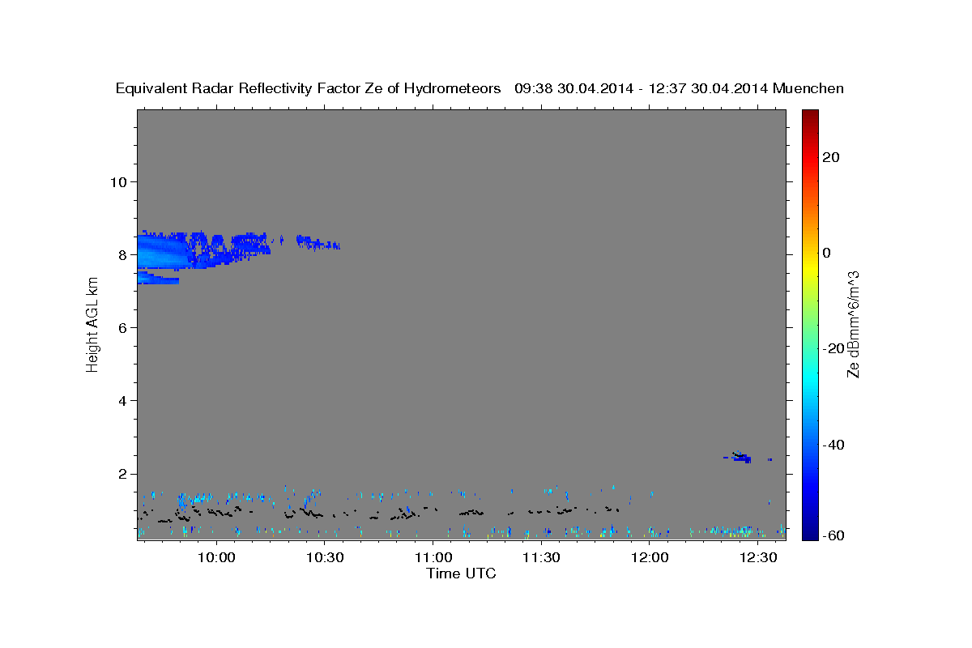The image size is (972, 648).
Task: Click the plot title 'Equivalent Radar Reflectivity Factor Ze of Hydrometeors'
Action: click(x=308, y=89)
